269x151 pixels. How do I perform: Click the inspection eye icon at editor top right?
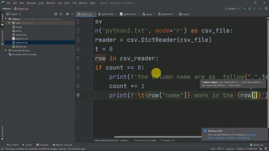click(268, 18)
